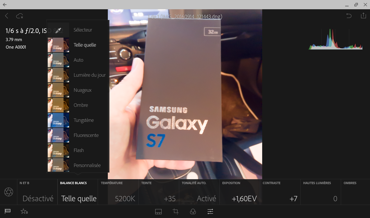Toggle the N et B black-and-white setting
370x218 pixels.
37,192
